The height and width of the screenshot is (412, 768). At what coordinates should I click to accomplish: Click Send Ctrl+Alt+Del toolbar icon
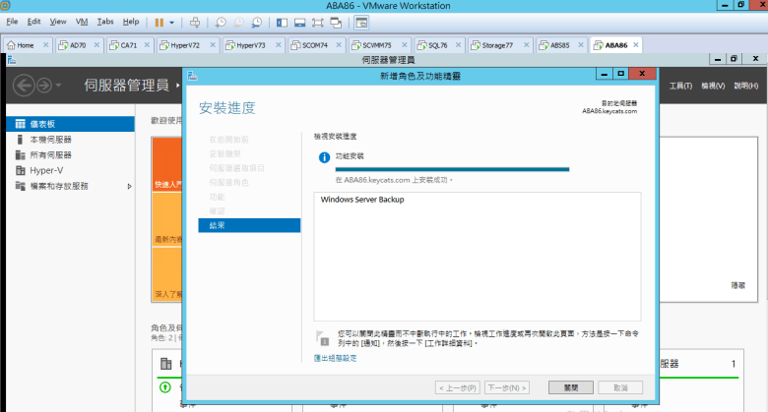click(x=195, y=22)
